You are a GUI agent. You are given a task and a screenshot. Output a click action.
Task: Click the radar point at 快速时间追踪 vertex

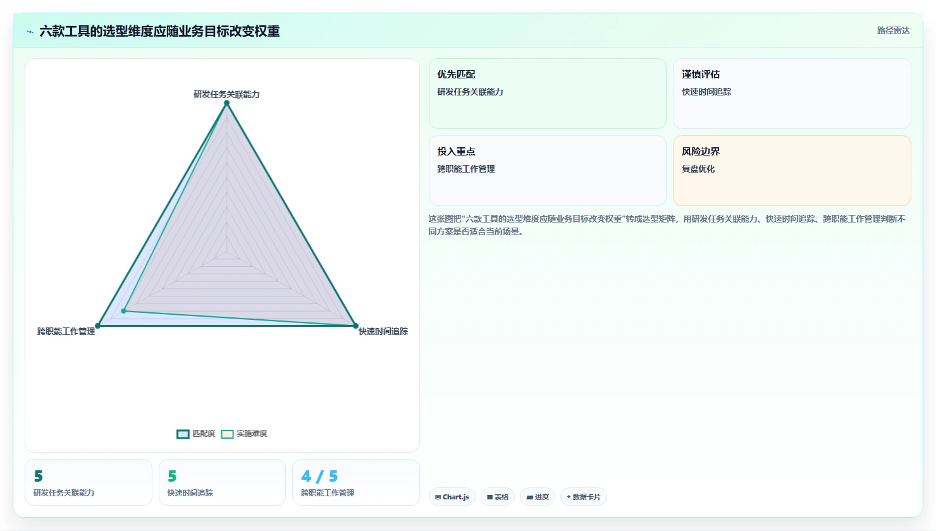pos(355,326)
